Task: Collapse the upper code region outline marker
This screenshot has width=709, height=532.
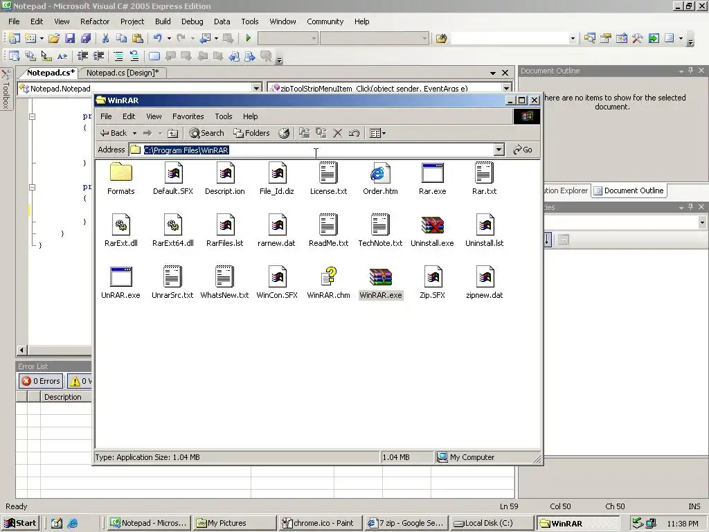Action: tap(32, 116)
